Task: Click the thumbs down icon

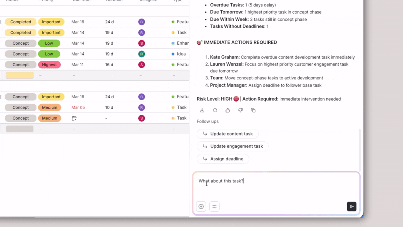Action: point(240,110)
